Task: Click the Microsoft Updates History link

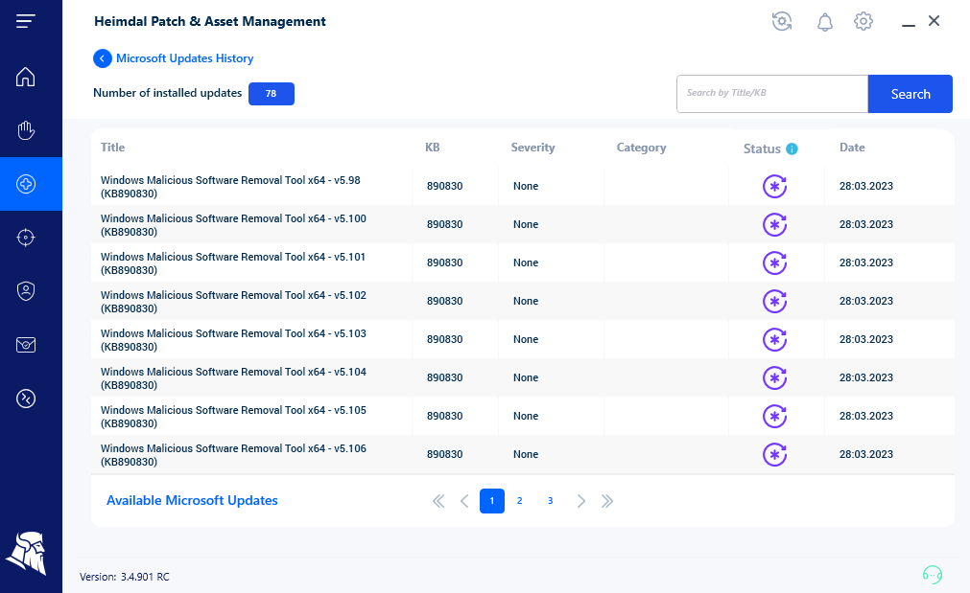Action: [x=185, y=58]
